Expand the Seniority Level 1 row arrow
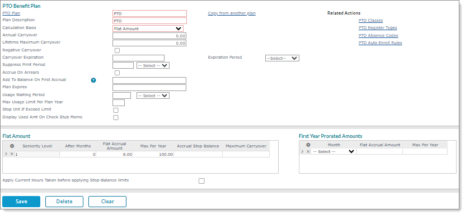The image size is (465, 215). pos(6,154)
